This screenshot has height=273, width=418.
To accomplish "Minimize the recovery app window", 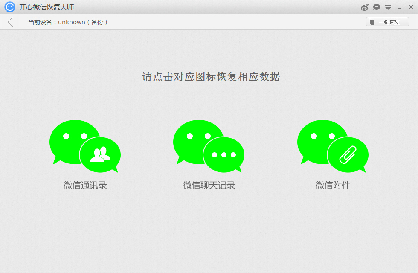I will [400, 8].
